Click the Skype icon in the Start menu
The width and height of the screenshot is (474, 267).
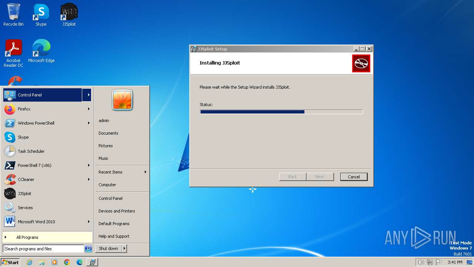tap(10, 137)
